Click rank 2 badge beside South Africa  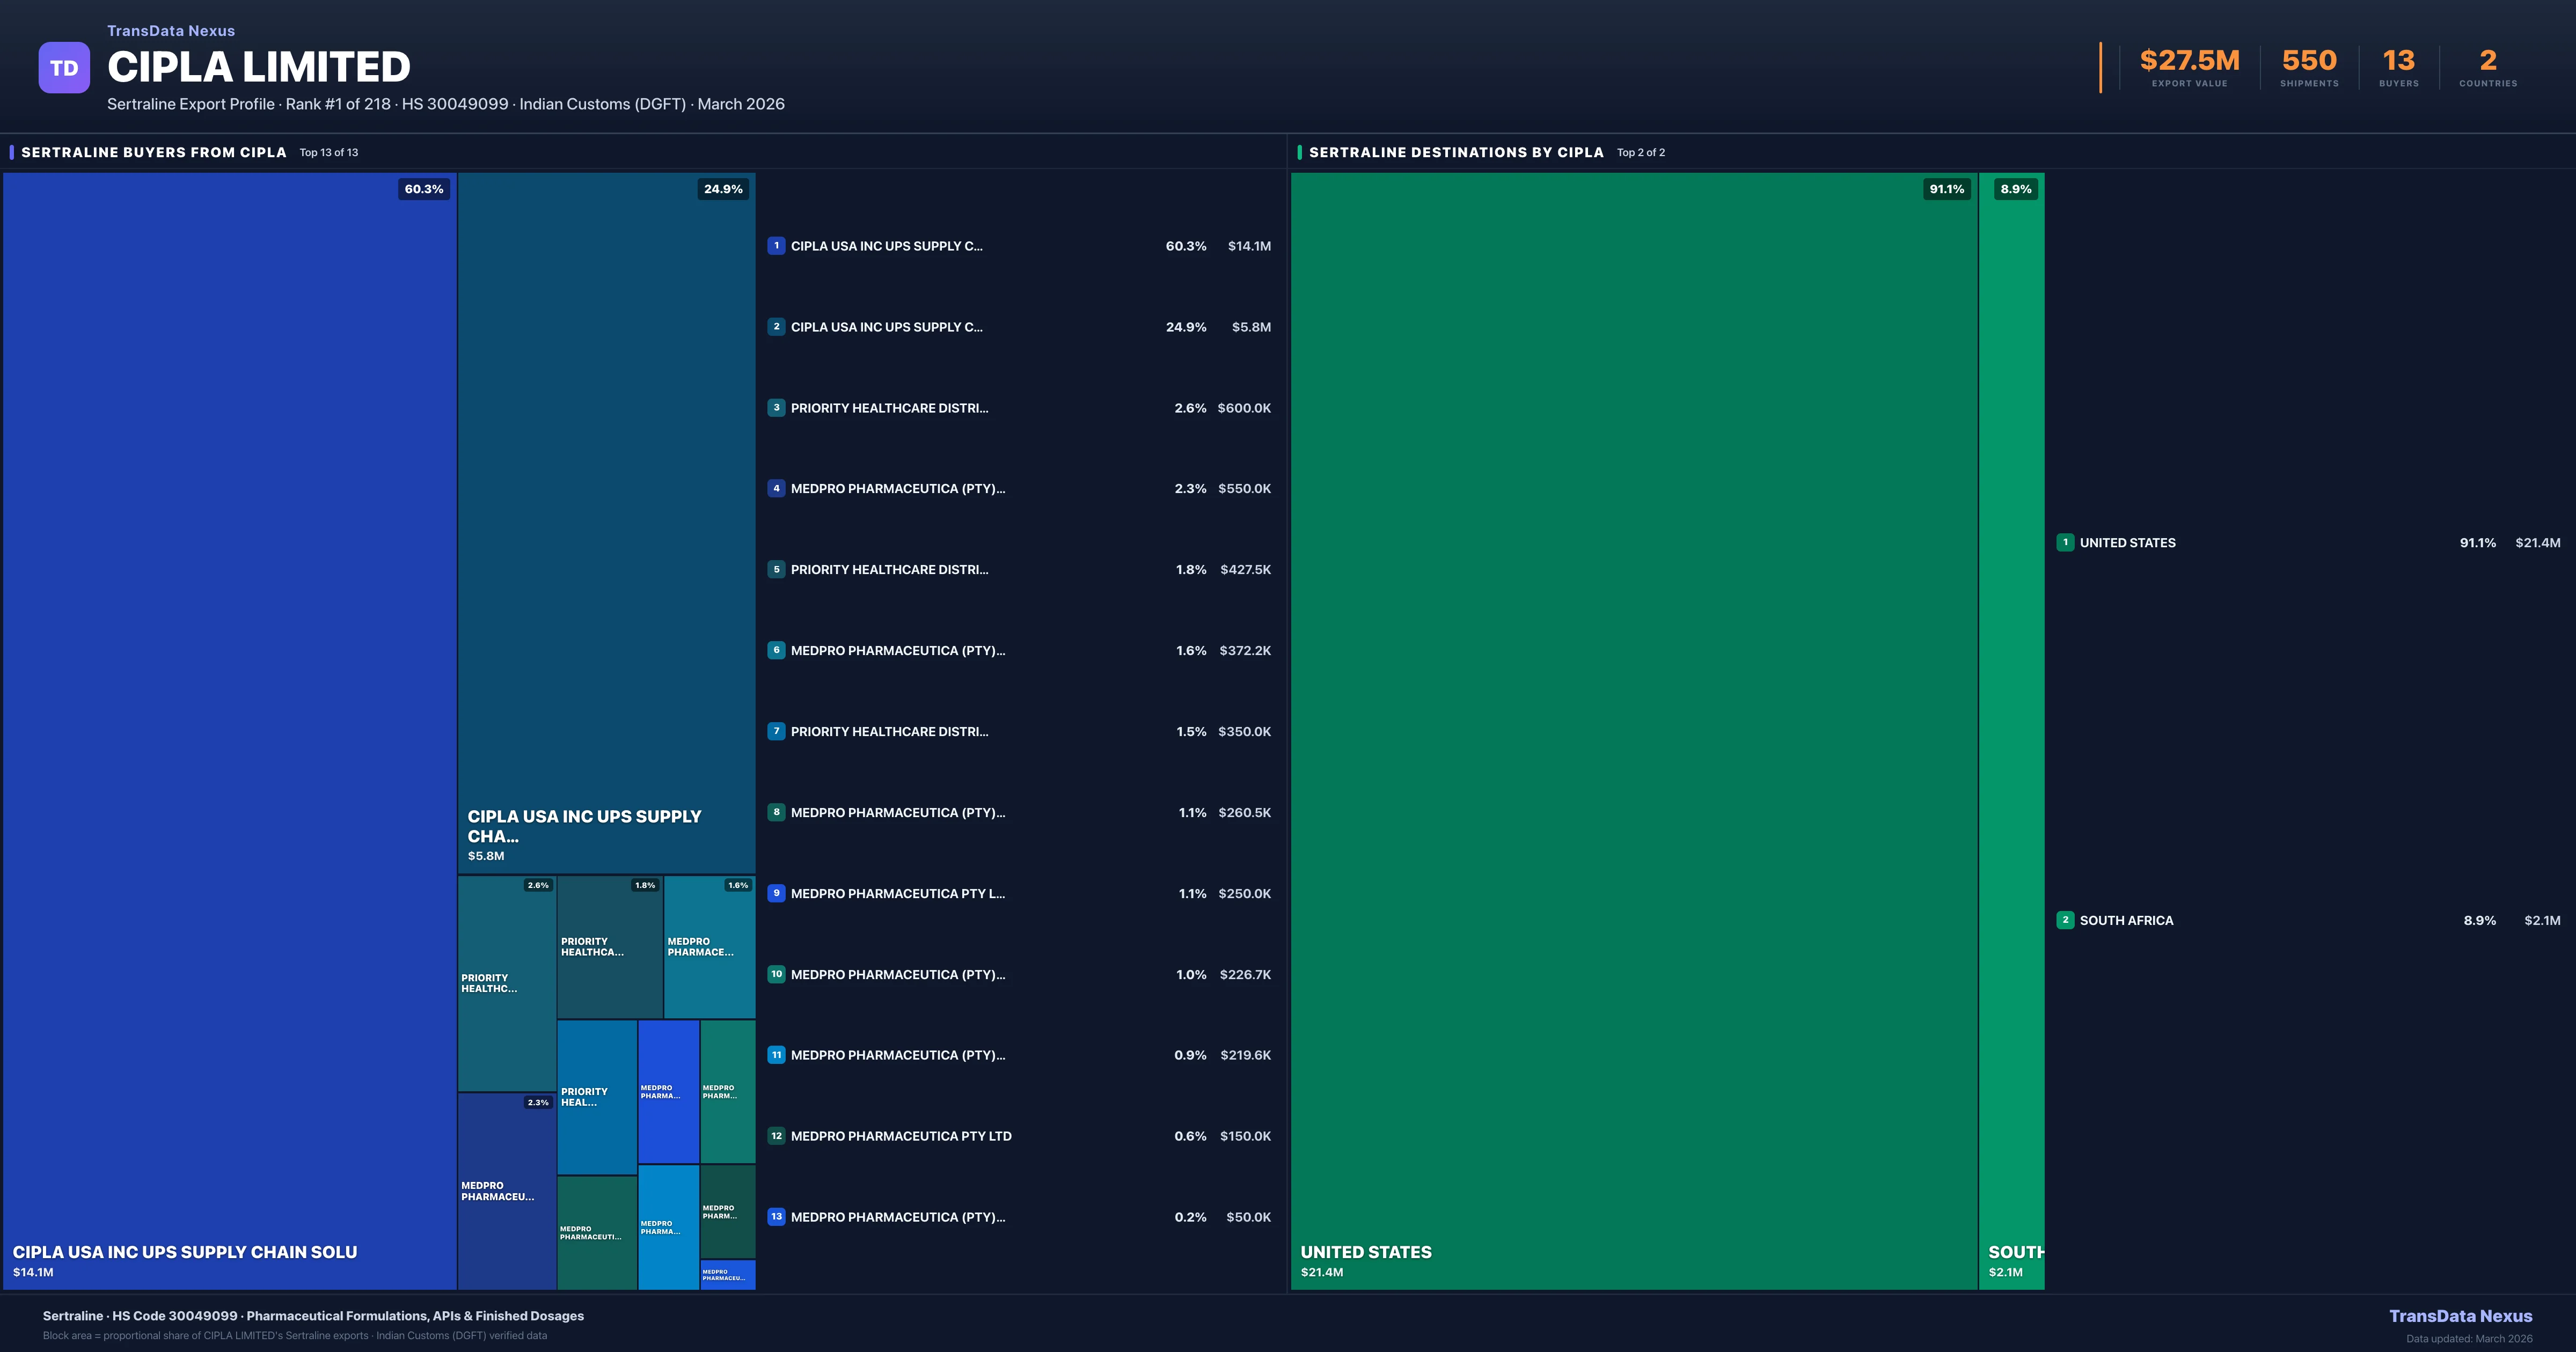point(2065,920)
